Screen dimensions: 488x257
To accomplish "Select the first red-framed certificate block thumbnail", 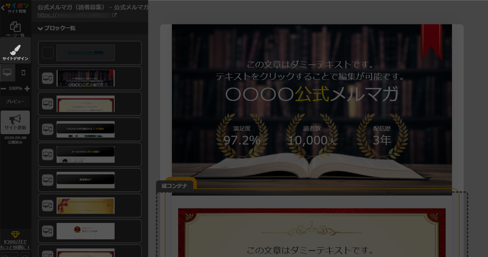I will point(86,104).
